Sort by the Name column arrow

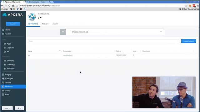tap(60, 51)
